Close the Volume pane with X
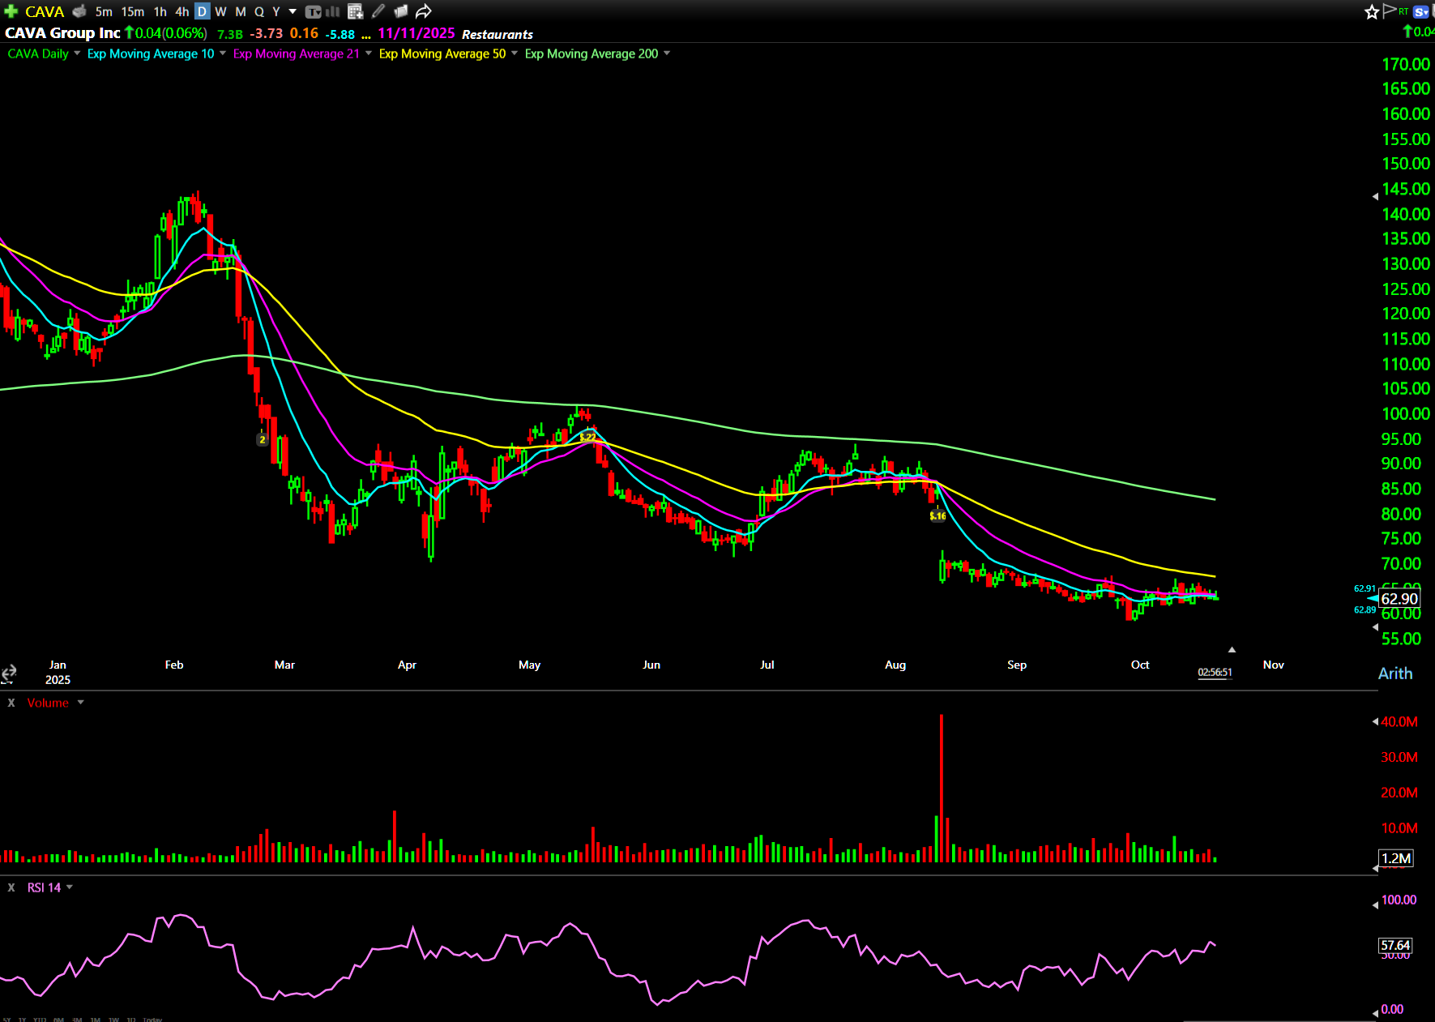The image size is (1435, 1022). pos(11,703)
